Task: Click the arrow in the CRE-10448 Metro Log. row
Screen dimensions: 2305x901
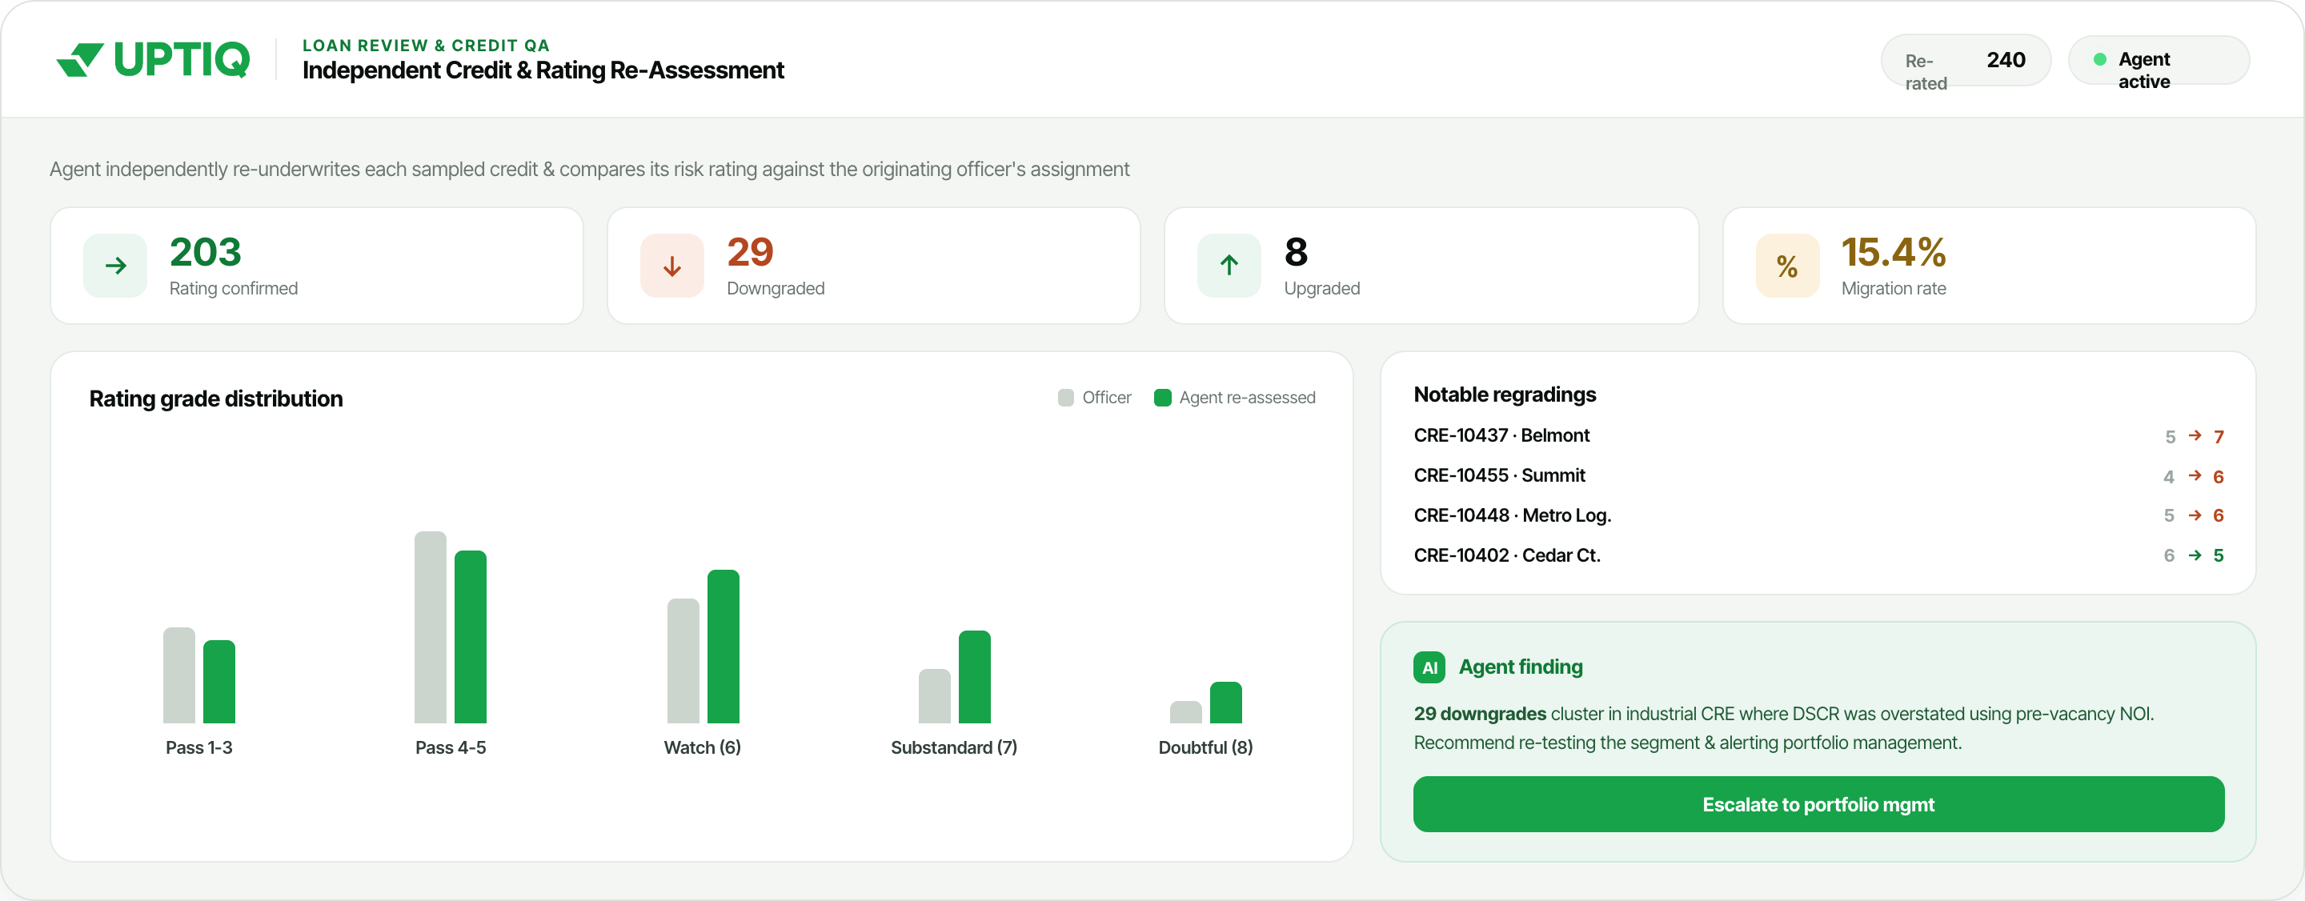Action: (2194, 515)
